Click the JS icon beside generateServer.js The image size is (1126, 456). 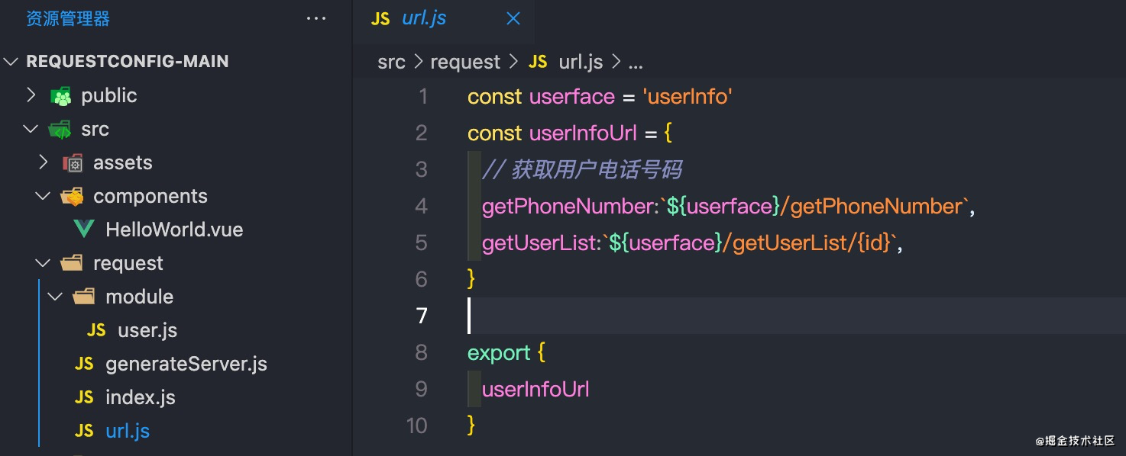tap(84, 364)
